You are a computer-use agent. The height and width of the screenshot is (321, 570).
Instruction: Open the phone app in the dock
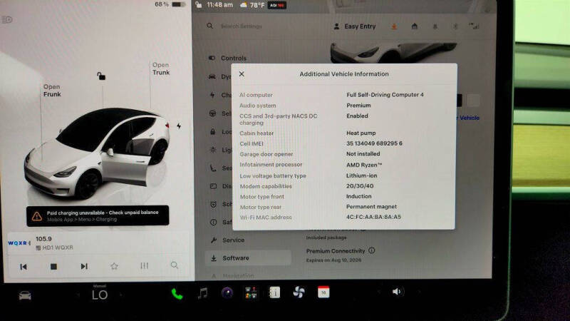tap(177, 293)
